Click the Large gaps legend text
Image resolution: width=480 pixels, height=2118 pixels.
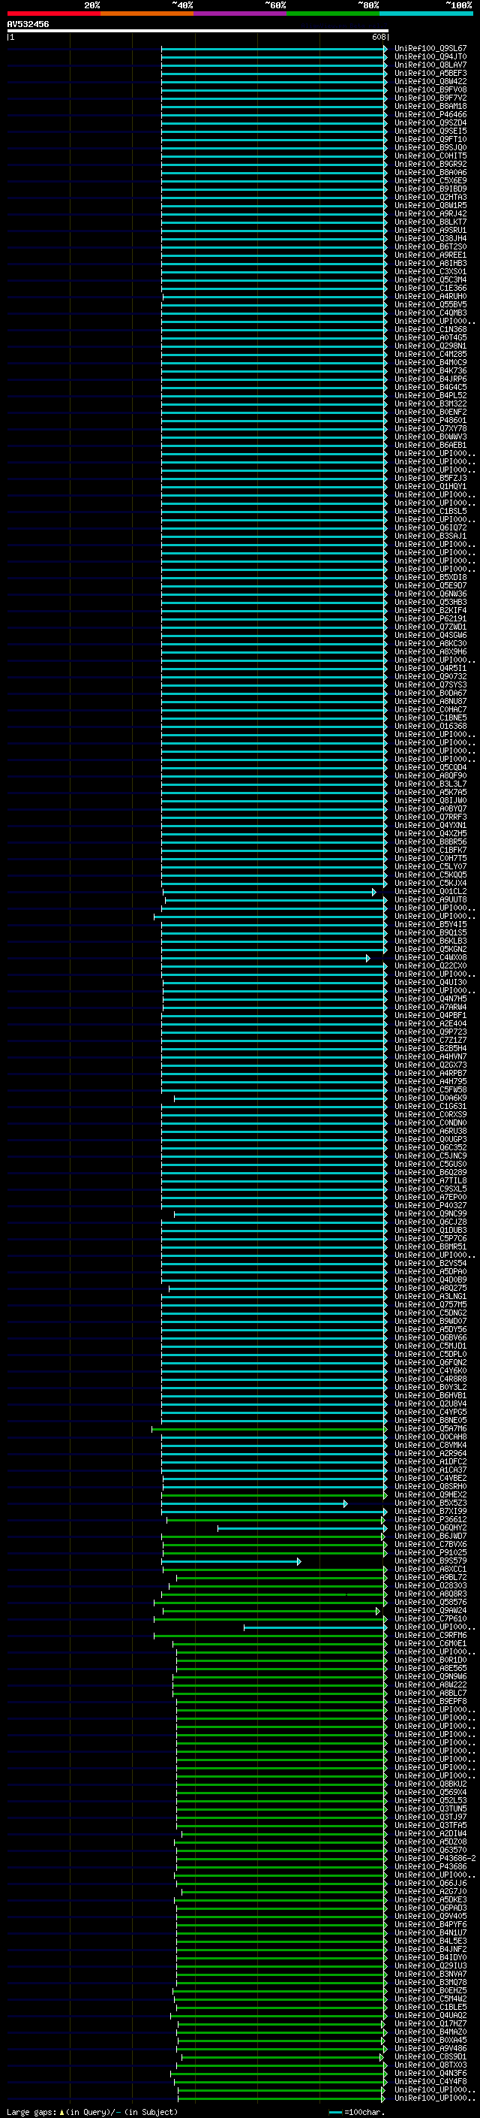(92, 2111)
